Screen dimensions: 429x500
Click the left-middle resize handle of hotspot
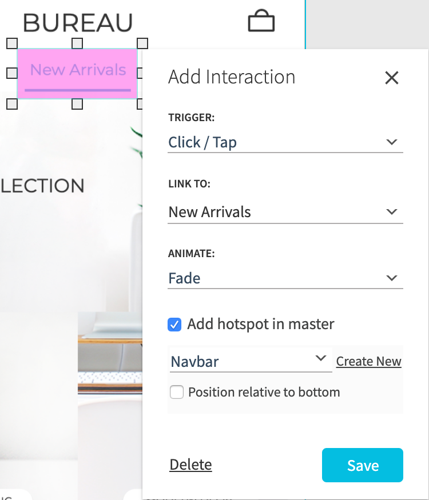(x=11, y=73)
